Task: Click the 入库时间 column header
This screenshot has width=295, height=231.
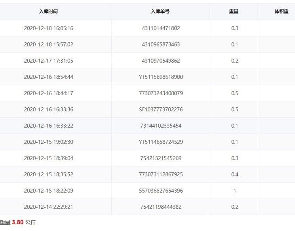Action: coord(48,11)
